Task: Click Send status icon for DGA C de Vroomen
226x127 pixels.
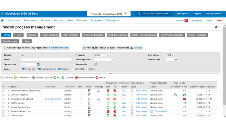Action: 184,95
